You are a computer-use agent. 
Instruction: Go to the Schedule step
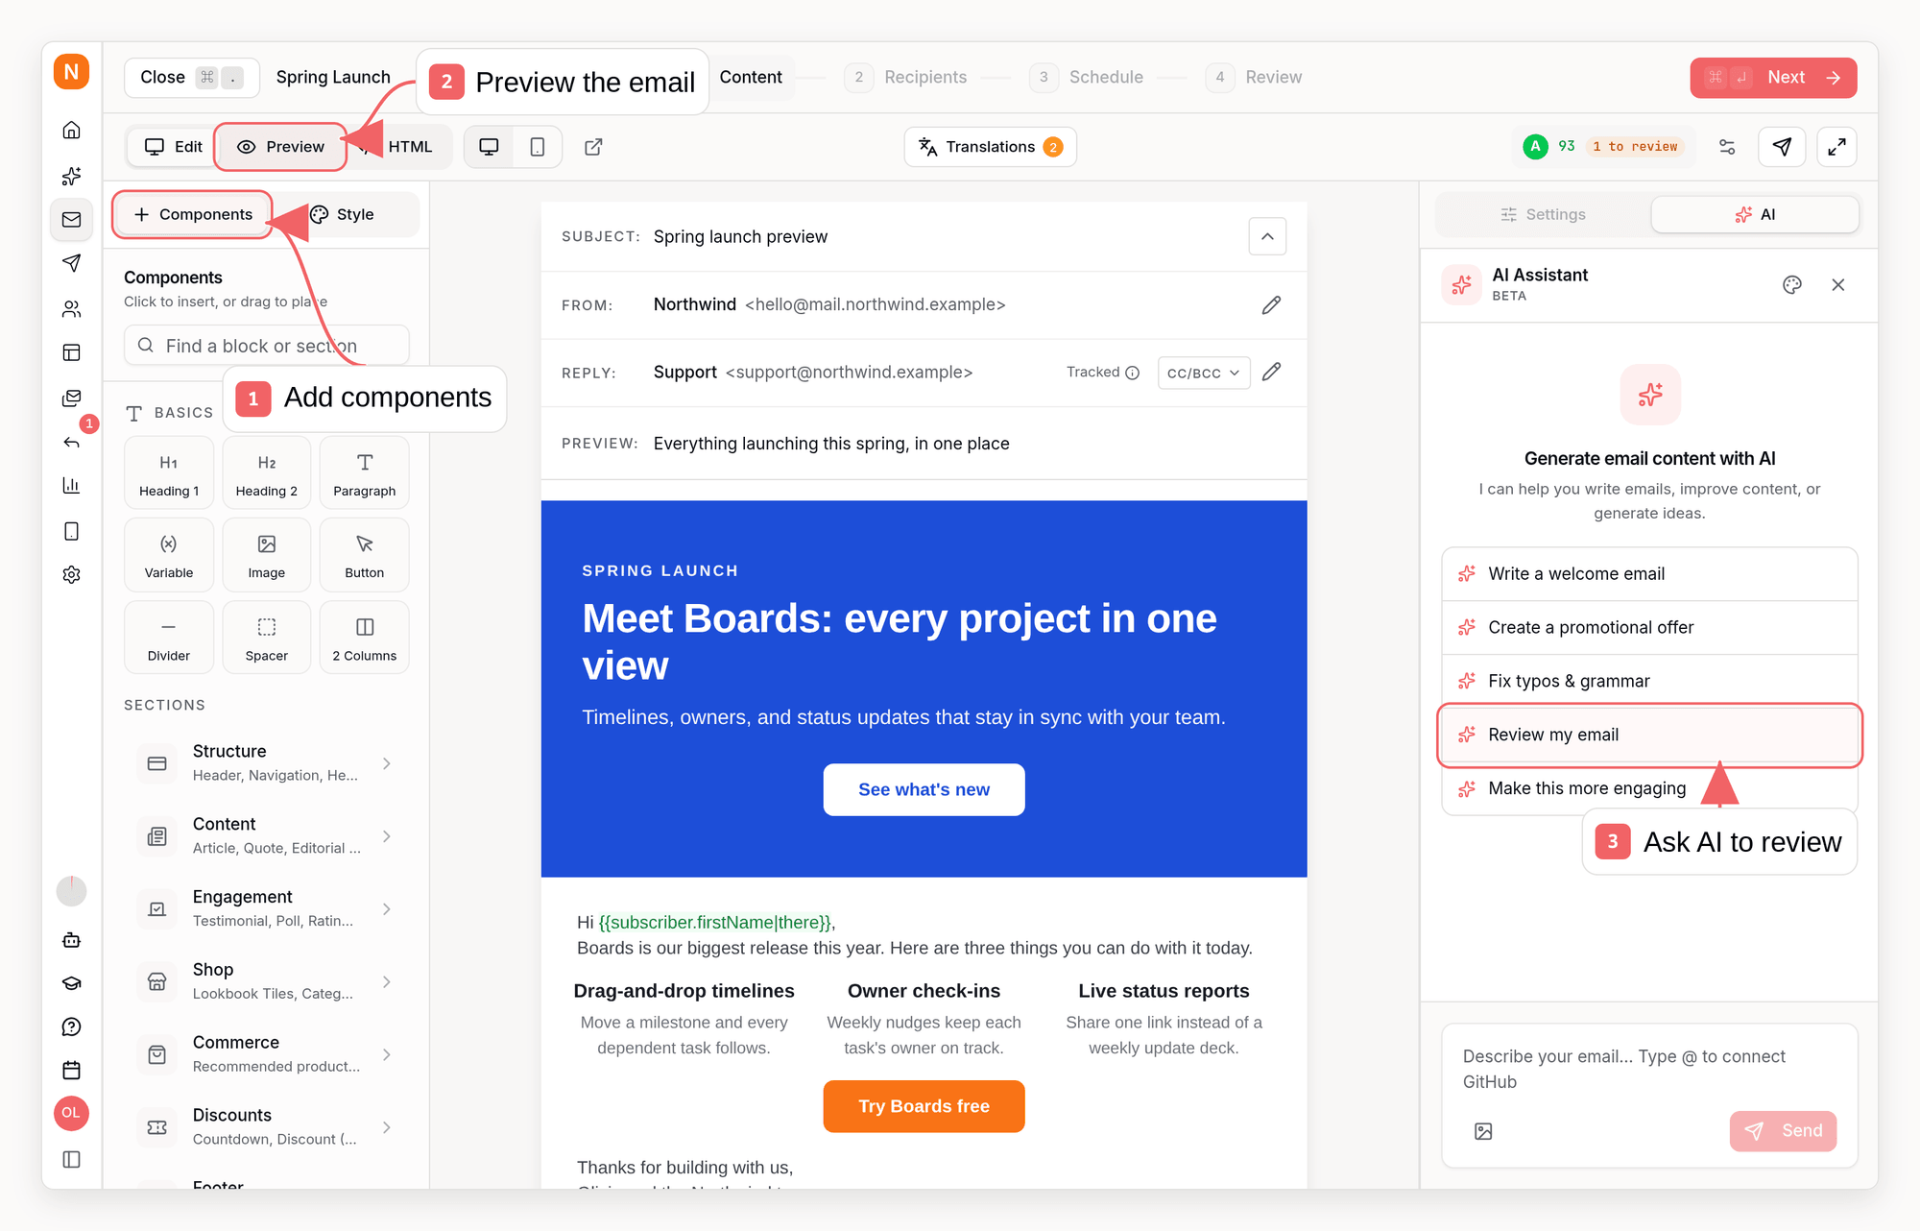[1086, 77]
